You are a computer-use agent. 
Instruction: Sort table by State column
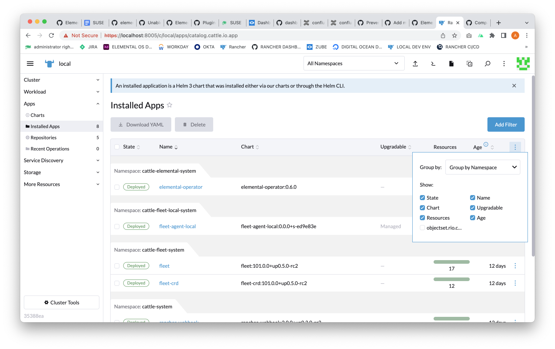132,147
